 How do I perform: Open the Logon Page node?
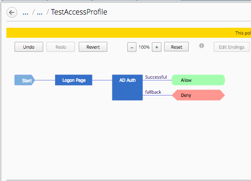coord(74,80)
